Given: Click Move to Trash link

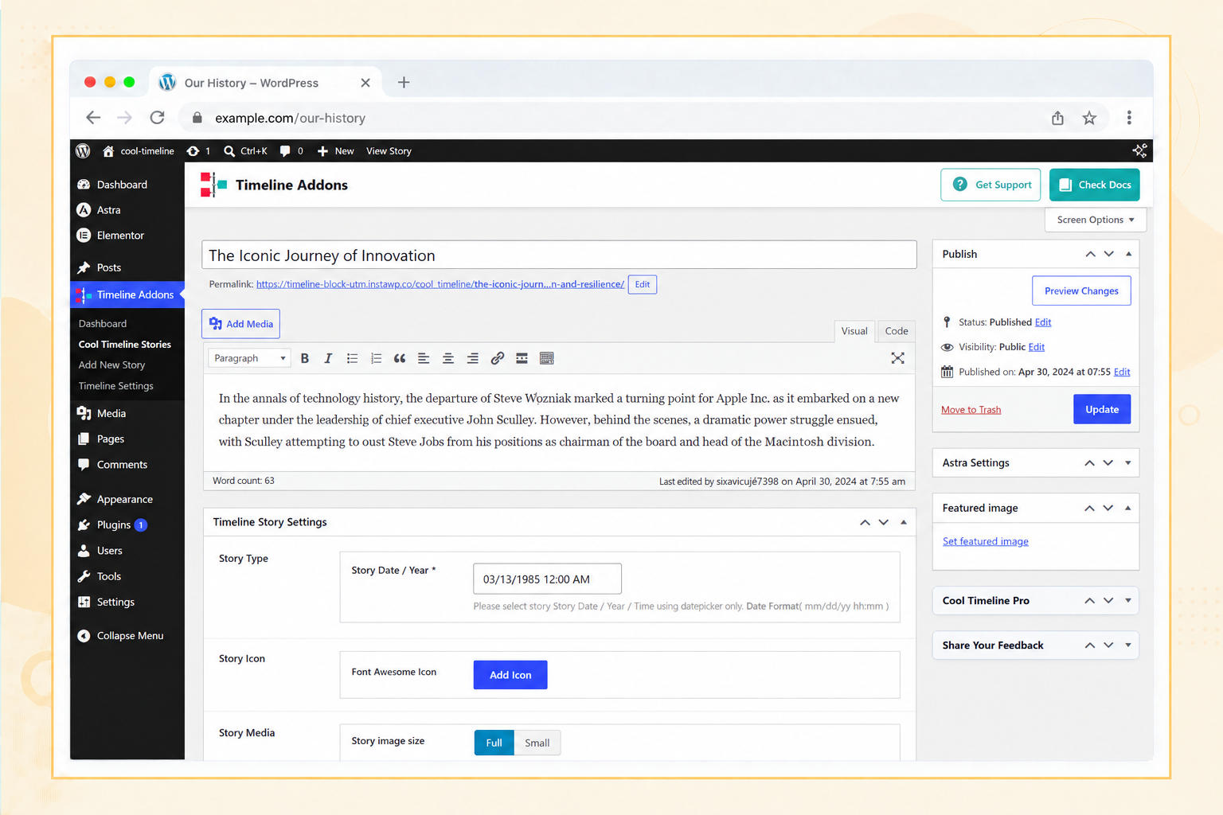Looking at the screenshot, I should 971,410.
